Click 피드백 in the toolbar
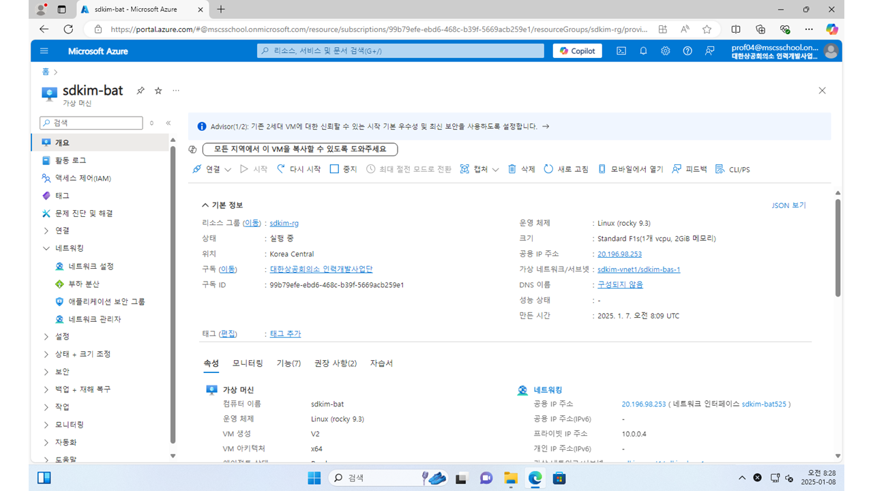 (x=690, y=169)
